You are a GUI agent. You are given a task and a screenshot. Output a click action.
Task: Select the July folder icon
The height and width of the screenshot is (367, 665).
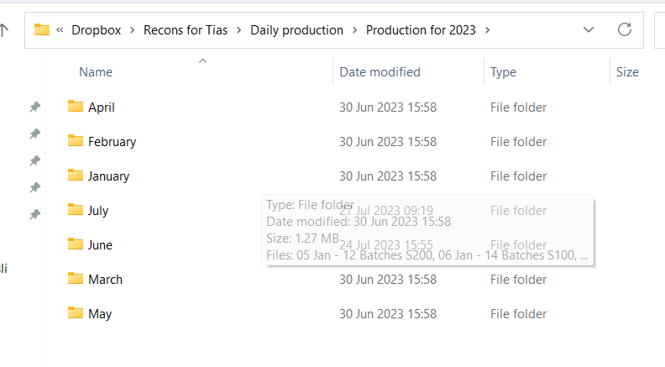(x=76, y=210)
